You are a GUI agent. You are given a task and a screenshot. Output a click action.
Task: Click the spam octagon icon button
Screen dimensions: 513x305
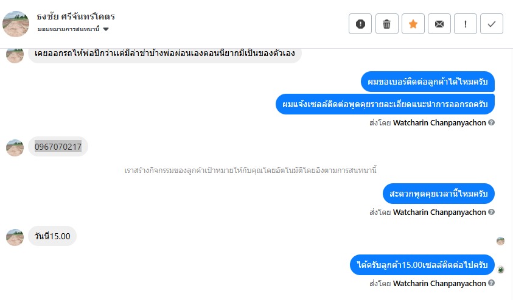point(360,24)
